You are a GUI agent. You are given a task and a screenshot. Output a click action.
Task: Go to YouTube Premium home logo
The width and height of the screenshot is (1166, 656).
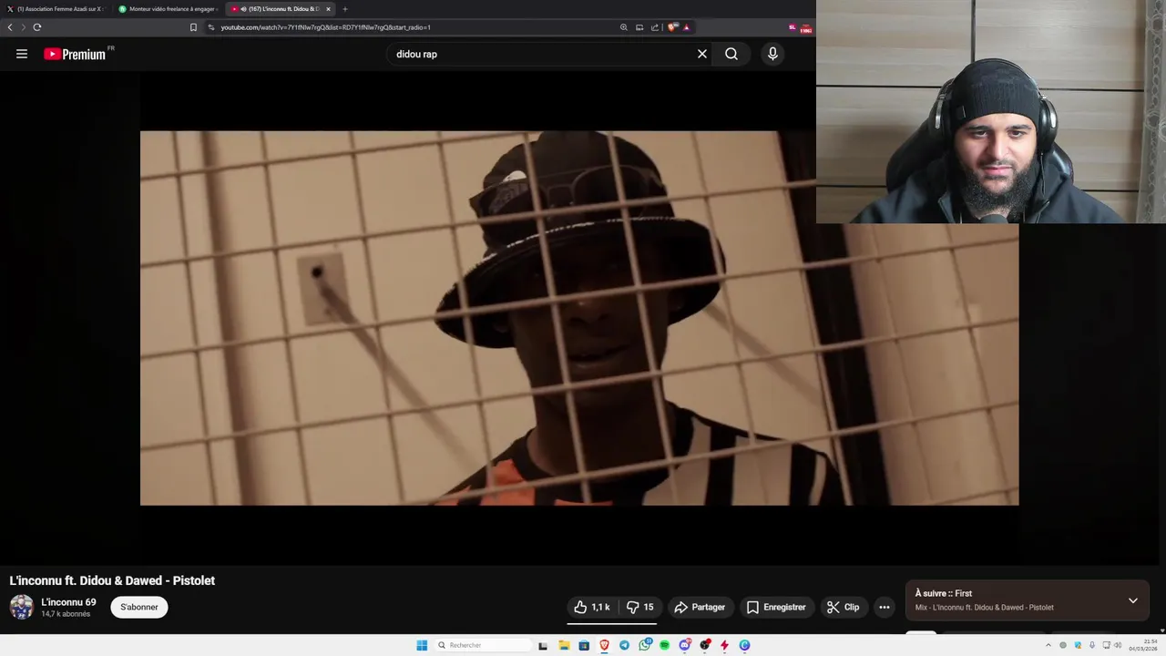77,54
